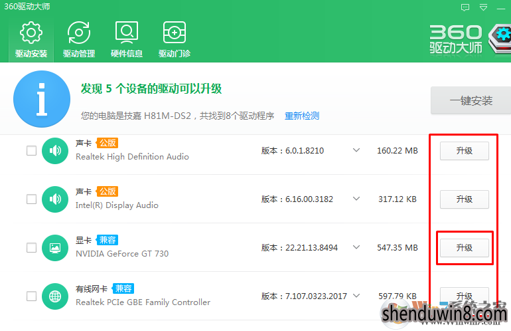Screen dimensions: 511x331
Task: Click the 360驱动大师 logo
Action: pos(470,40)
